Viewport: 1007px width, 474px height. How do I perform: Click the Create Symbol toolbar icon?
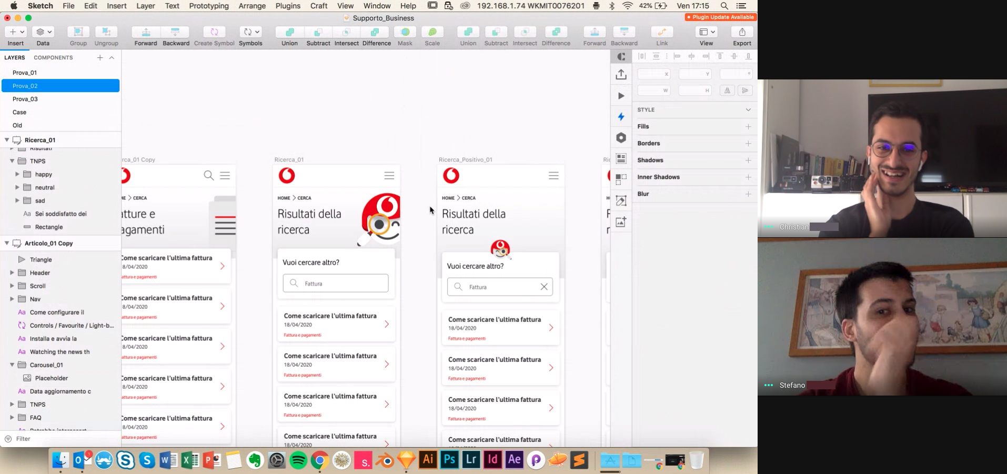pyautogui.click(x=214, y=32)
